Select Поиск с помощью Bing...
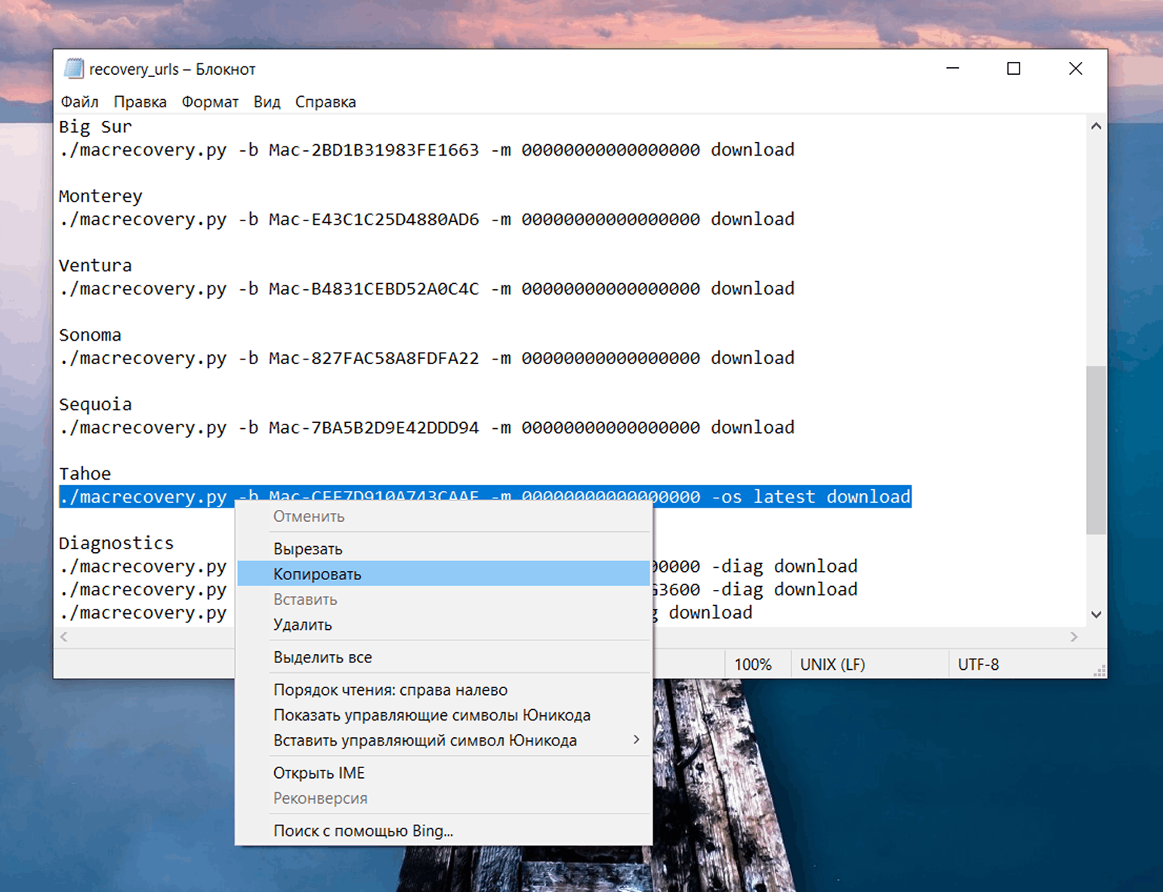1163x892 pixels. pyautogui.click(x=443, y=831)
